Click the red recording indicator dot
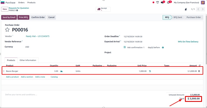The height and width of the screenshot is (108, 207). 153,3
